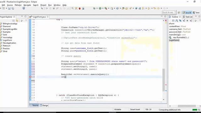Click the Sort icon in Outline toolbar
Screen dimensions: 201x113
tap(177, 21)
